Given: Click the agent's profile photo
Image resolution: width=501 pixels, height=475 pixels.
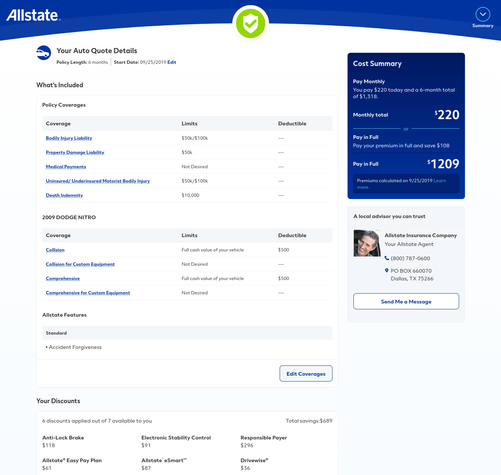Looking at the screenshot, I should 367,243.
